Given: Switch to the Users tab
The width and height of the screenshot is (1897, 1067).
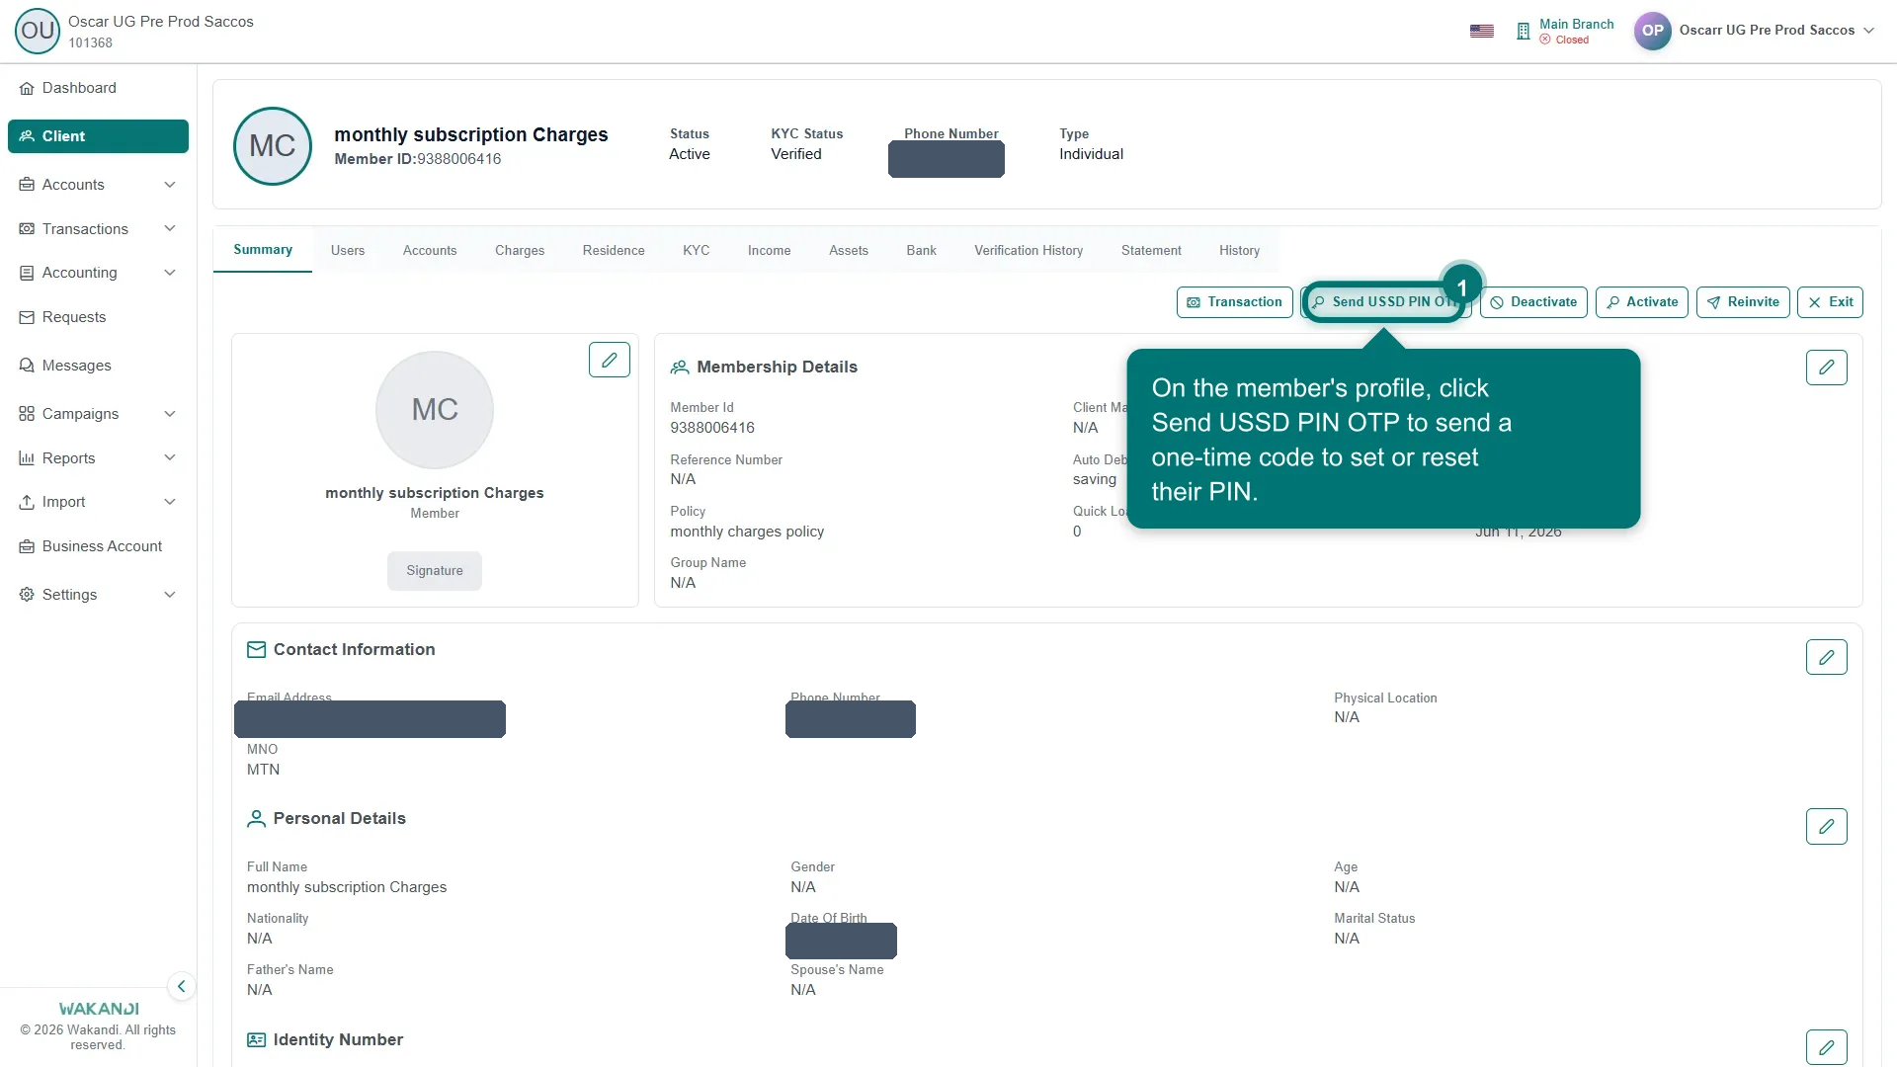Looking at the screenshot, I should [x=348, y=251].
